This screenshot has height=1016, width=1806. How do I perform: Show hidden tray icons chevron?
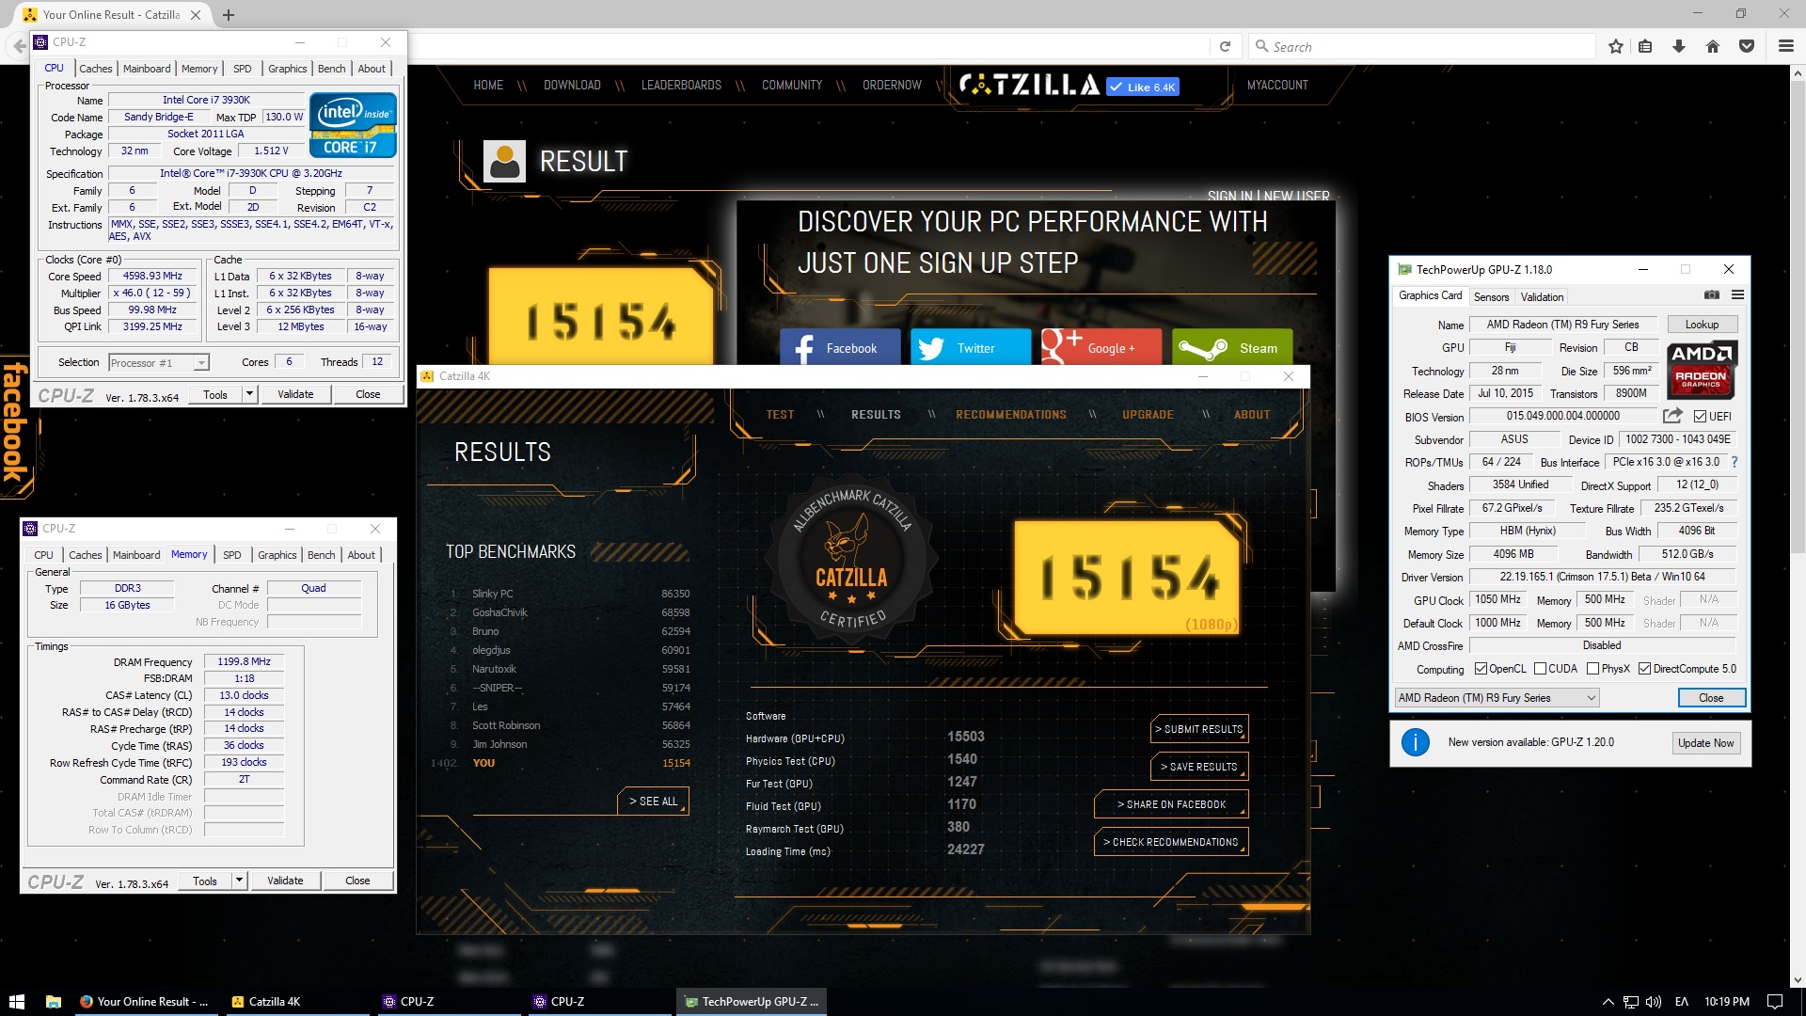click(x=1608, y=1002)
